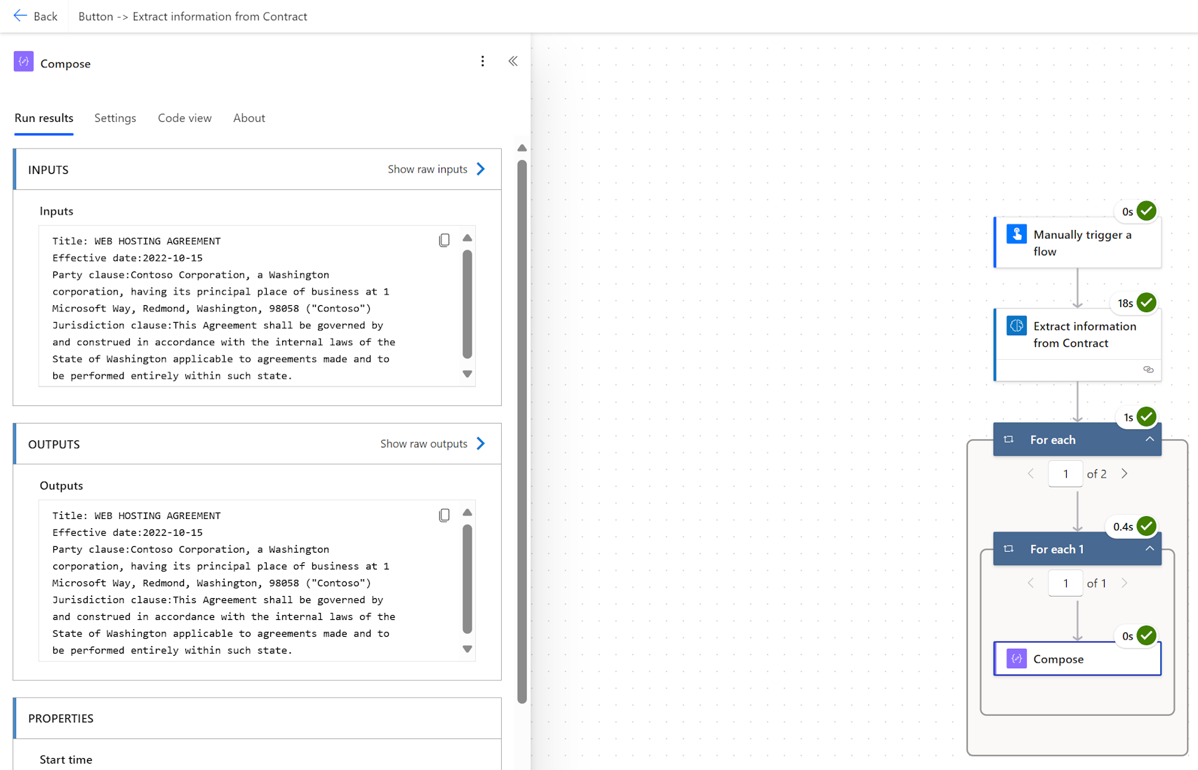Click the iteration number field of For each 1

click(x=1065, y=583)
